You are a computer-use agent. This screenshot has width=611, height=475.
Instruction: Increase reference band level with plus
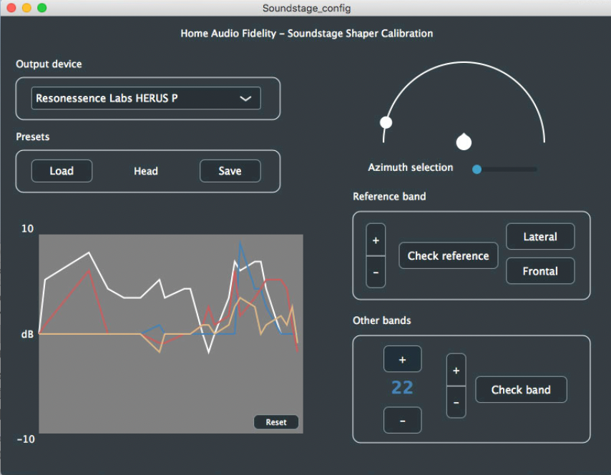click(376, 240)
